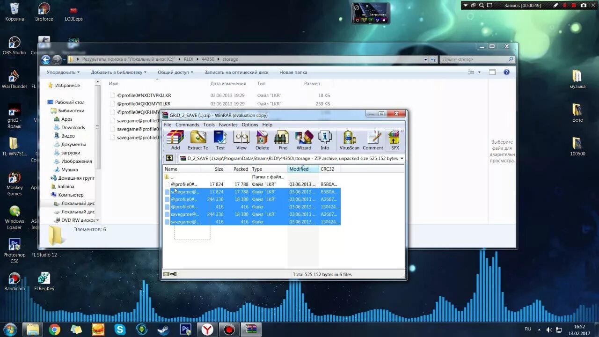The width and height of the screenshot is (599, 337).
Task: Select Рабочий стол in navigation pane
Action: coord(70,102)
